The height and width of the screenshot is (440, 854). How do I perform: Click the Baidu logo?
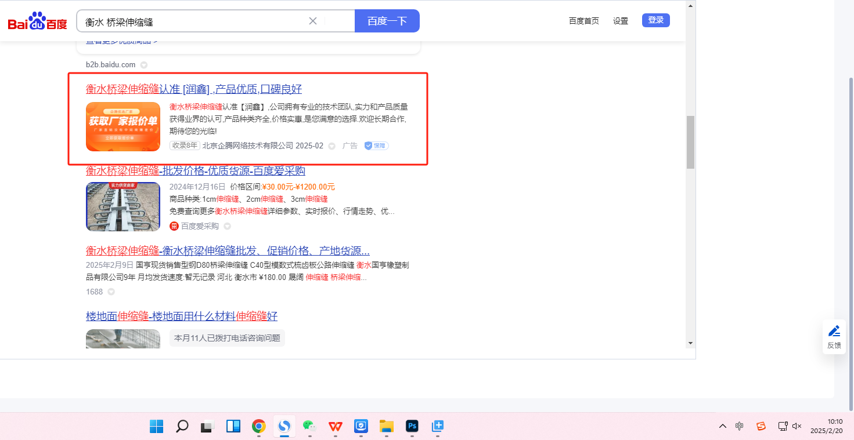coord(37,21)
